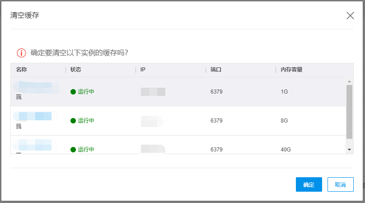Click the detail icon under first instance name
The image size is (365, 203).
click(19, 97)
